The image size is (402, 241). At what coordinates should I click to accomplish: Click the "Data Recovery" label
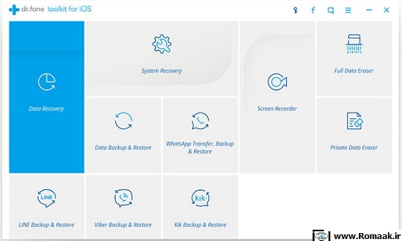coord(46,109)
